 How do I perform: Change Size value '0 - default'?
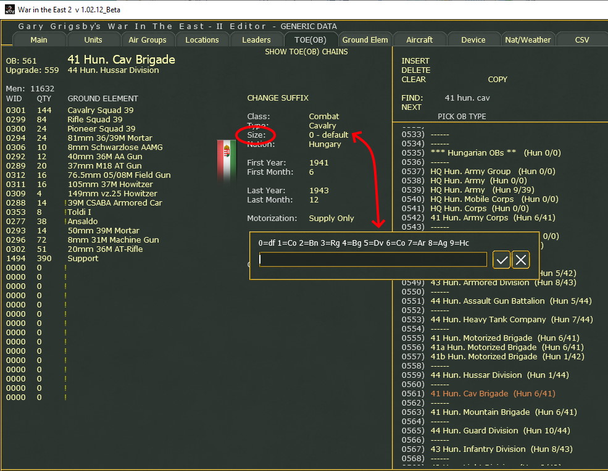click(x=328, y=135)
